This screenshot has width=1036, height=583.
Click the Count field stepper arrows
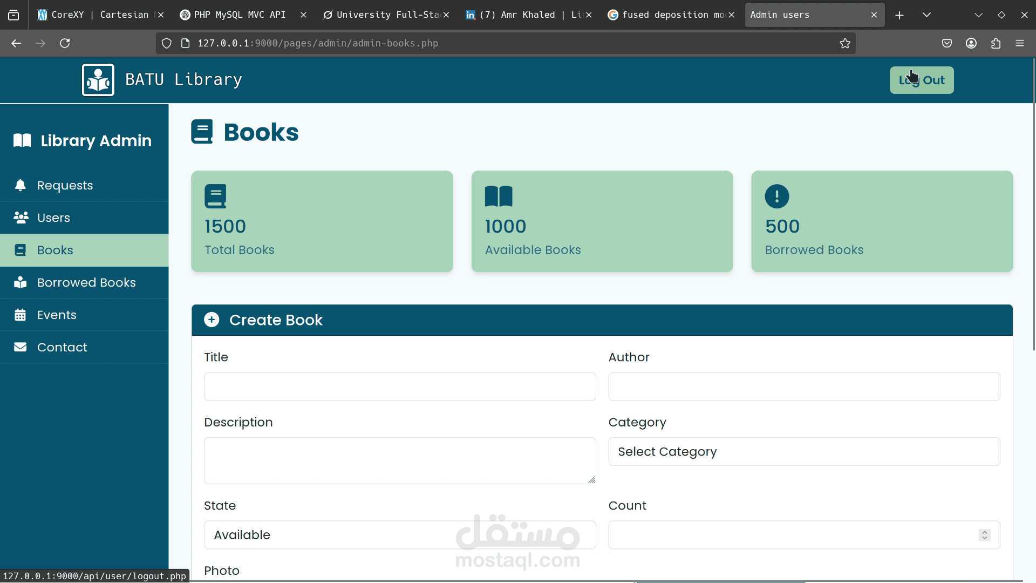coord(985,535)
